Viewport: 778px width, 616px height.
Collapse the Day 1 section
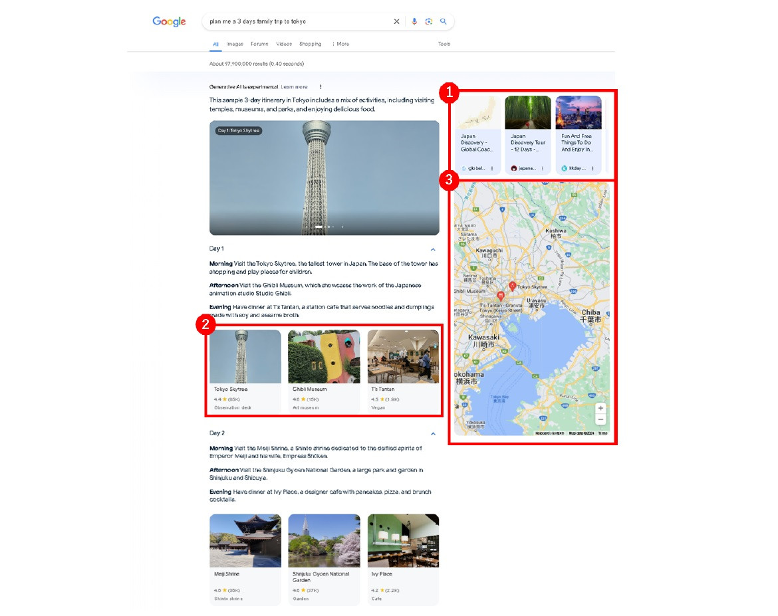433,249
